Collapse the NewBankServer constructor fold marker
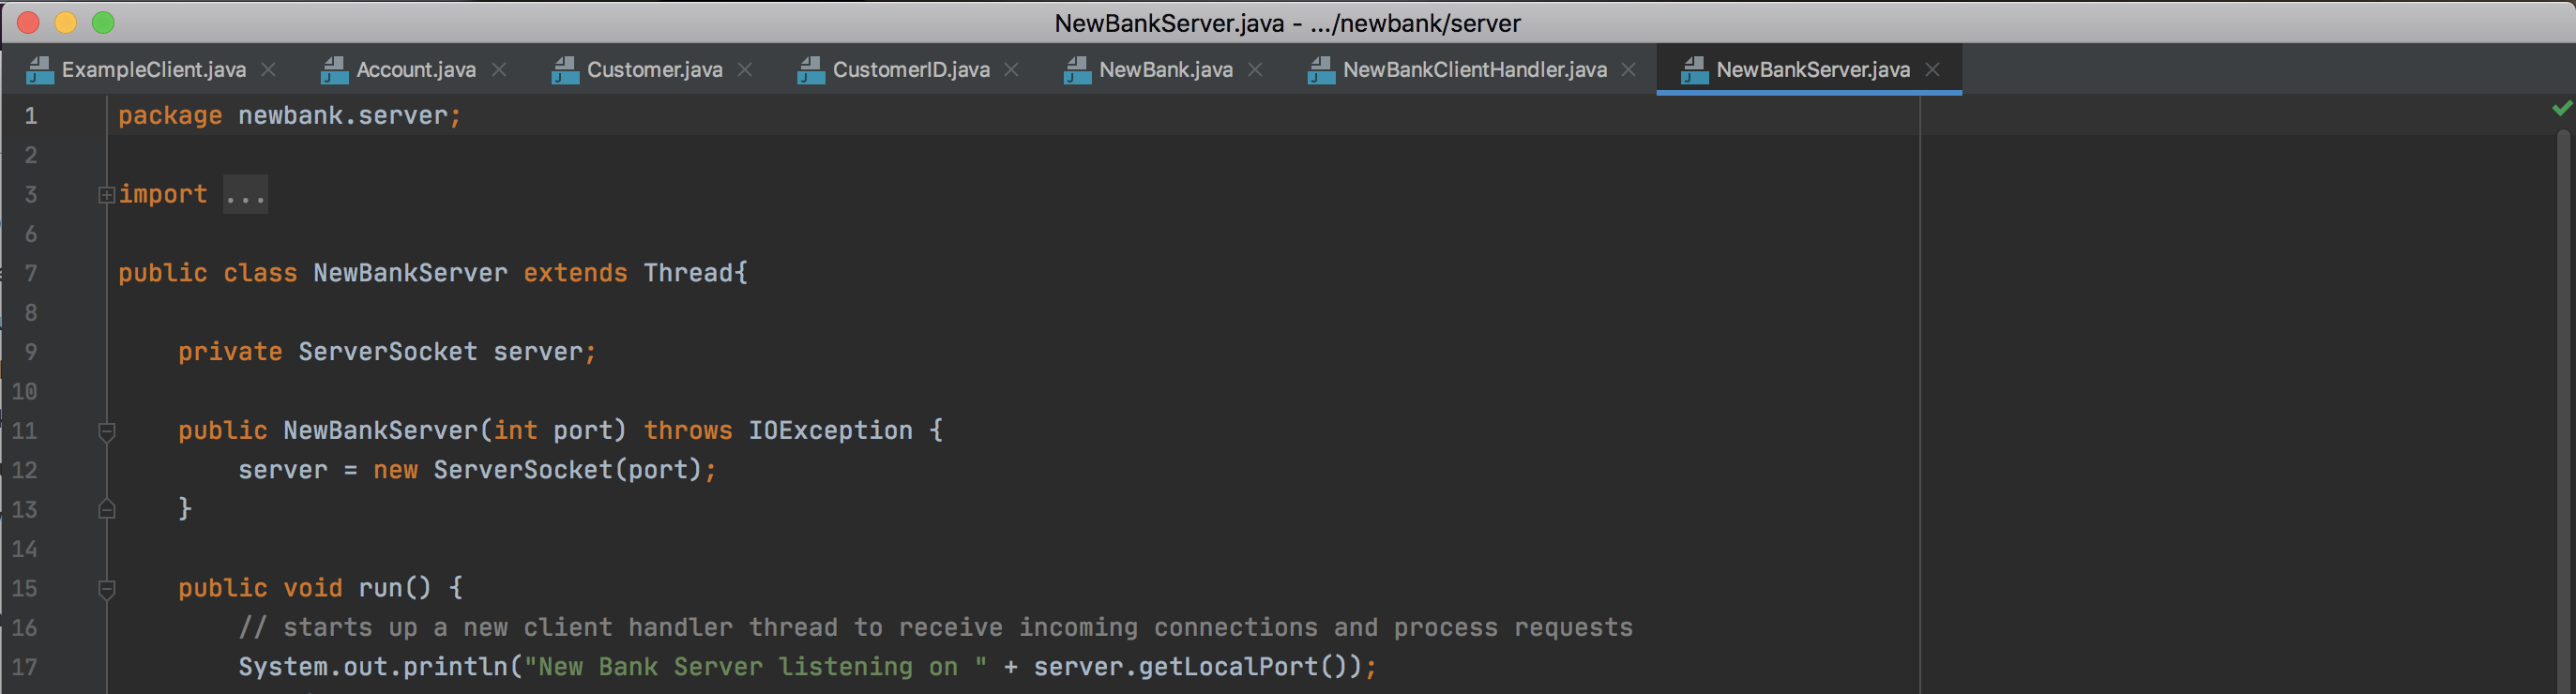 107,432
